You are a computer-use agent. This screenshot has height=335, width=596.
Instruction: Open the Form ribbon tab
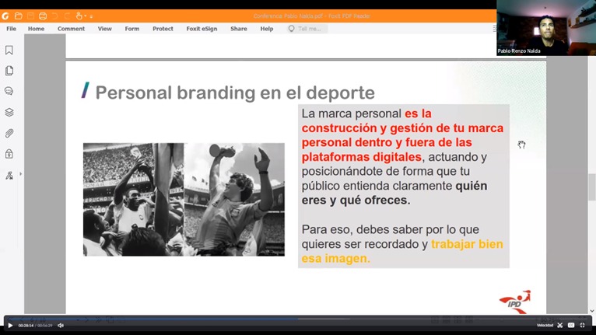[132, 29]
